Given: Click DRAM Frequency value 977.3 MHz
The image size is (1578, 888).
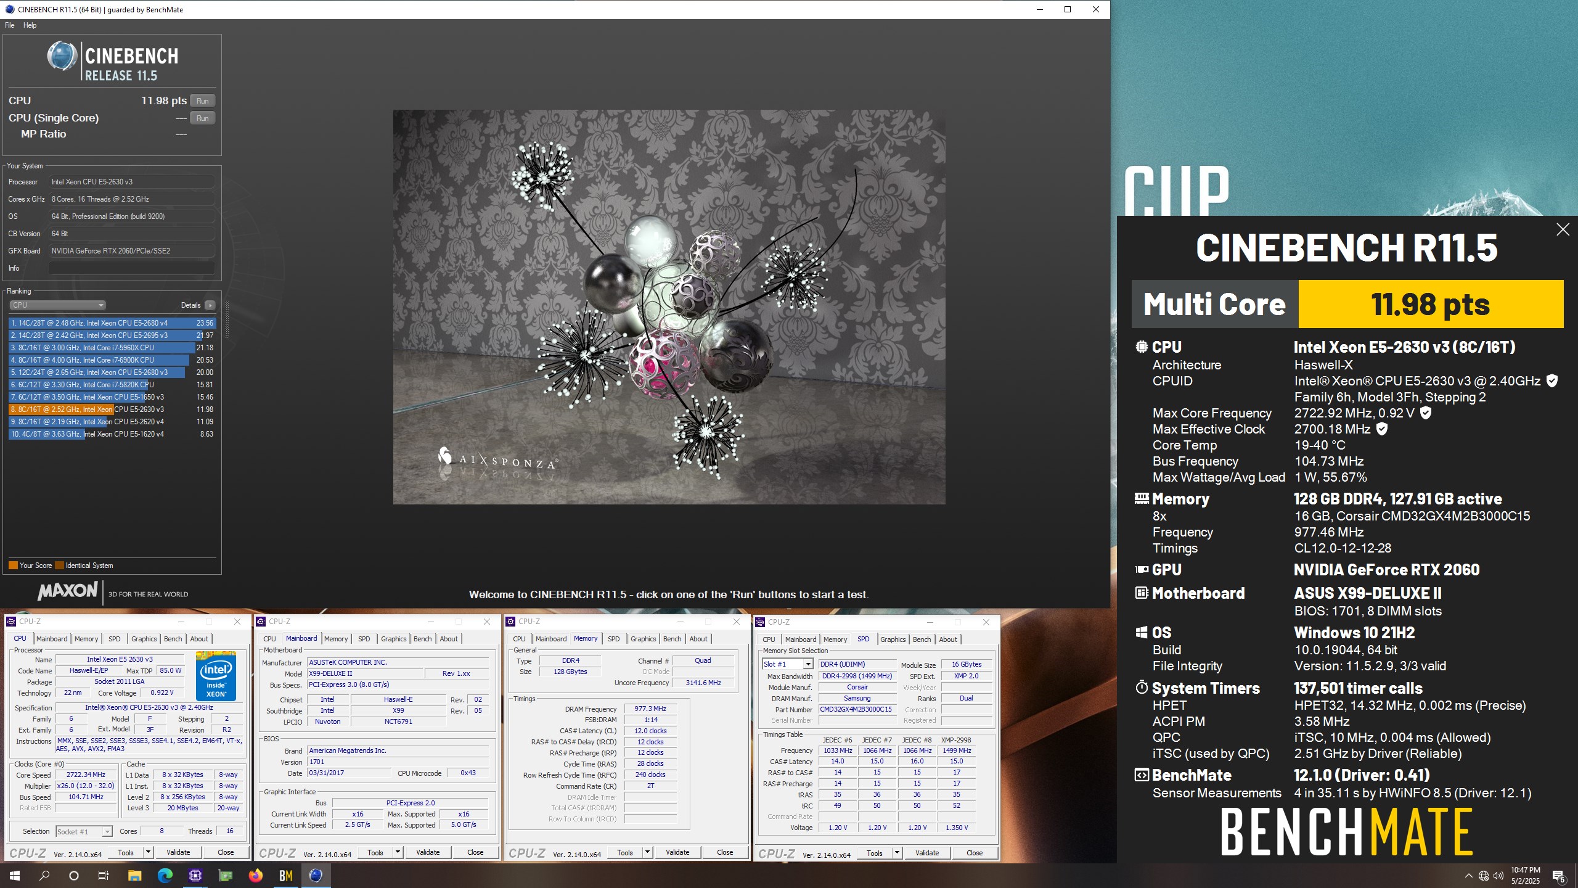Looking at the screenshot, I should (650, 709).
